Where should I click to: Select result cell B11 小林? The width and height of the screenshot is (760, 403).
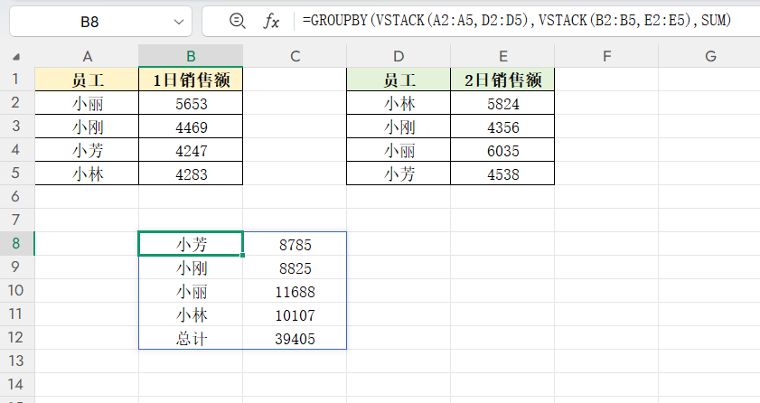(x=191, y=314)
